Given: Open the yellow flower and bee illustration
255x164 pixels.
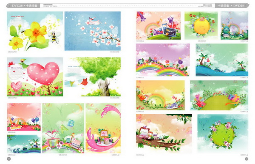Looking at the screenshot, I should 35,31.
